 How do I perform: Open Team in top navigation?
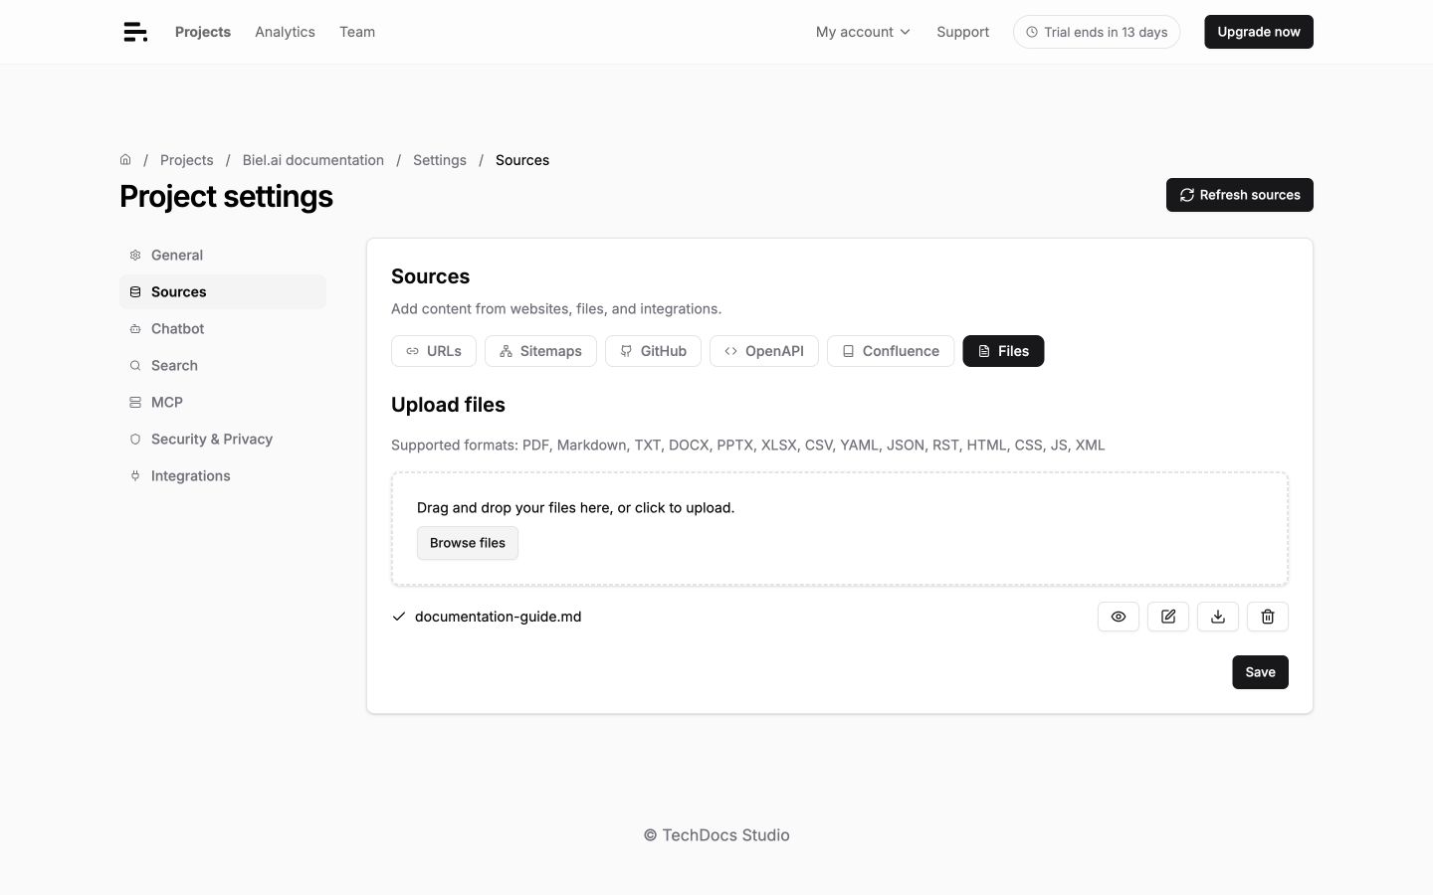357,32
